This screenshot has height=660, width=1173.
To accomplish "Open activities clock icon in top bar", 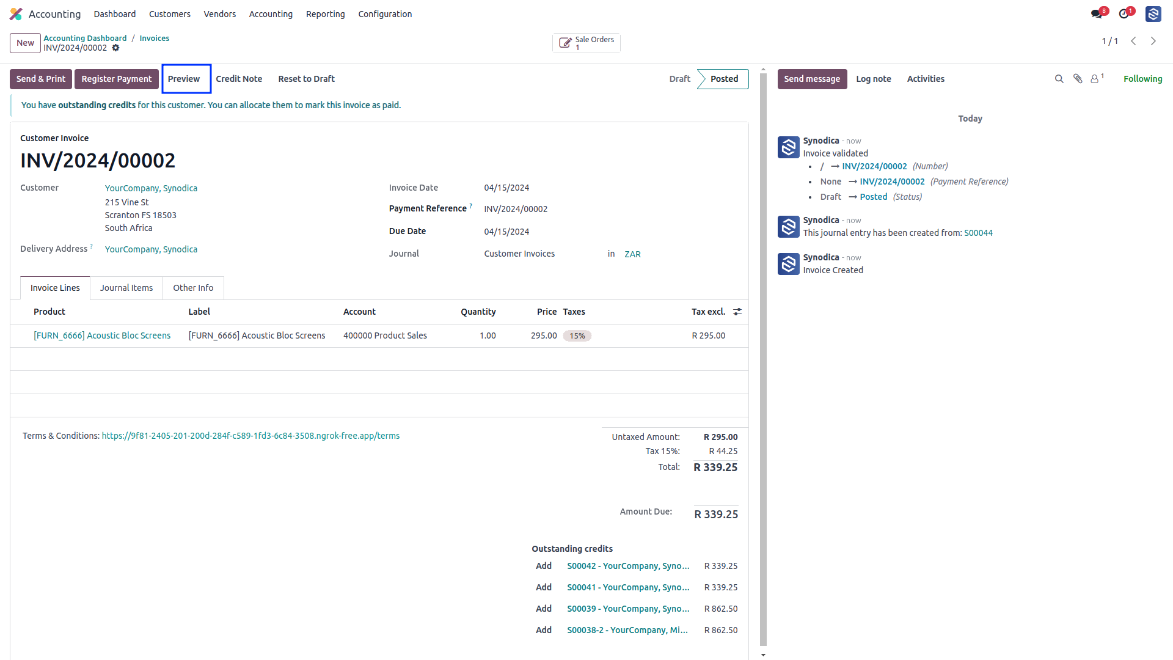I will 1124,14.
